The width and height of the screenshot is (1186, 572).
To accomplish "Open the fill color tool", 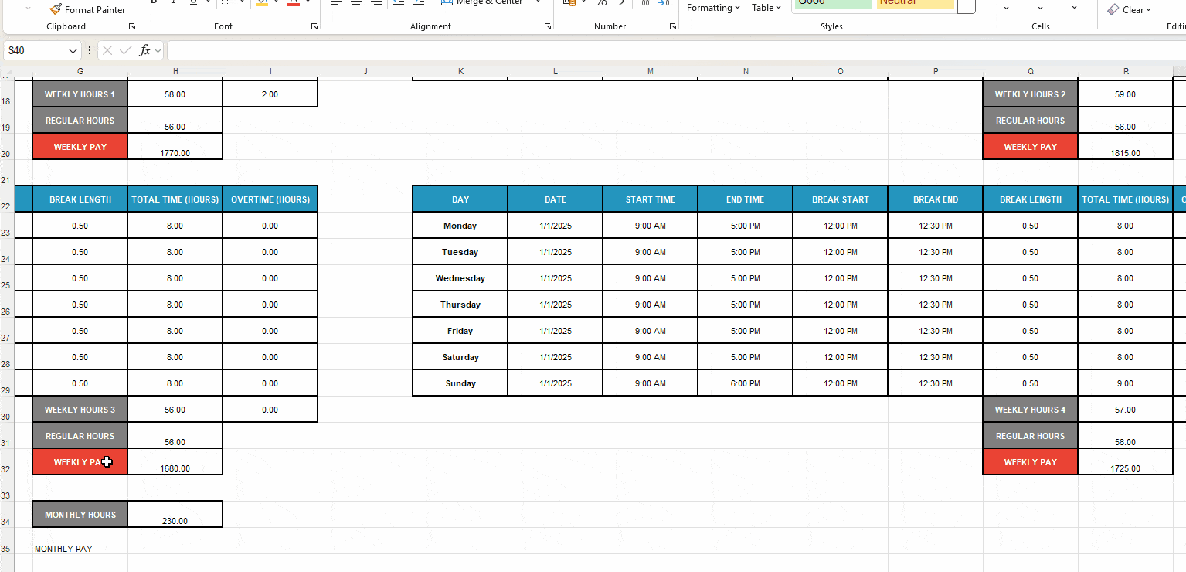I will pyautogui.click(x=263, y=3).
